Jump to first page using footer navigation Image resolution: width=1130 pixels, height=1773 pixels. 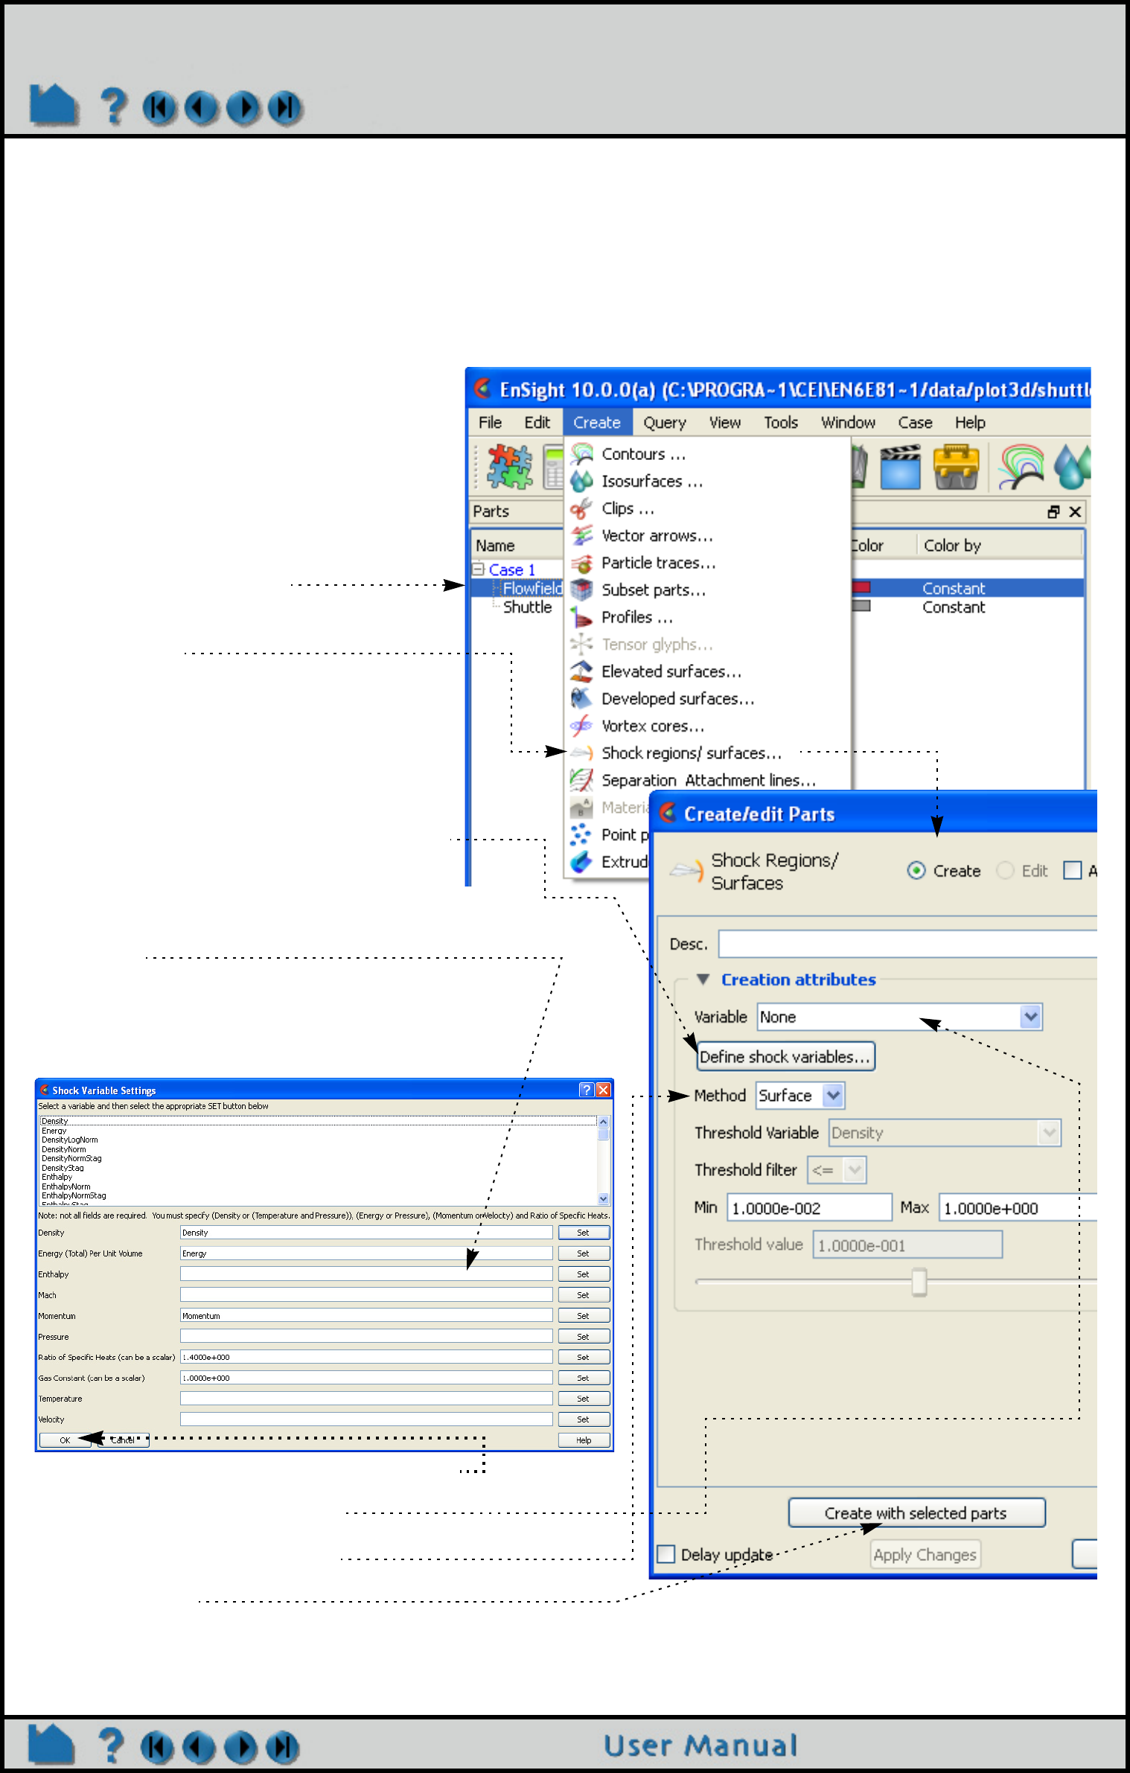[x=157, y=1748]
